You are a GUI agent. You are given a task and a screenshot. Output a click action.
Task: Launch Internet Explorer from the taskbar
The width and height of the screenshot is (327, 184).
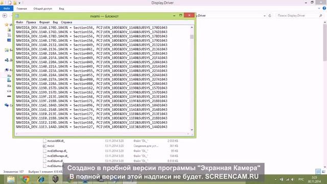tap(41, 179)
